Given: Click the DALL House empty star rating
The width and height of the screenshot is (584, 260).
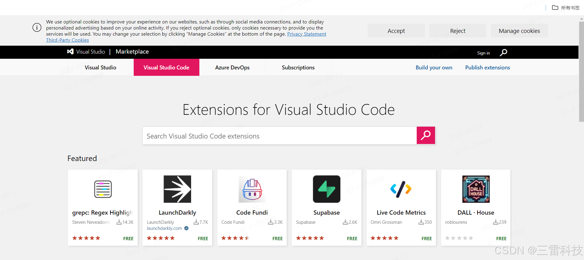Looking at the screenshot, I should (459, 238).
